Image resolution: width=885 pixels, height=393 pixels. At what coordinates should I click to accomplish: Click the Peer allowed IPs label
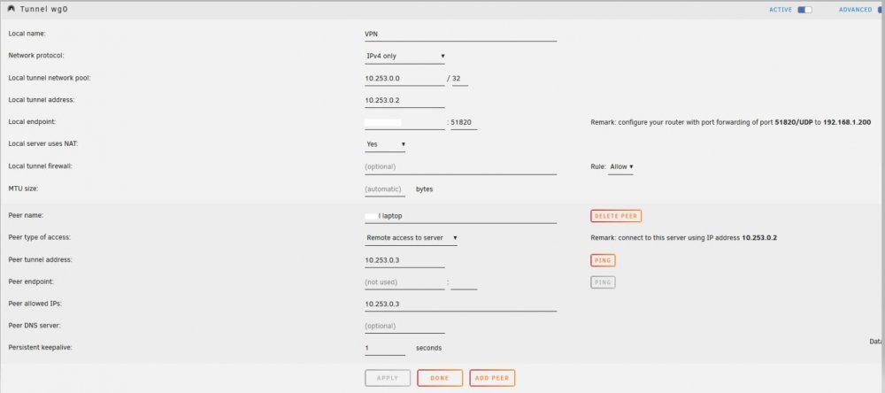[35, 304]
